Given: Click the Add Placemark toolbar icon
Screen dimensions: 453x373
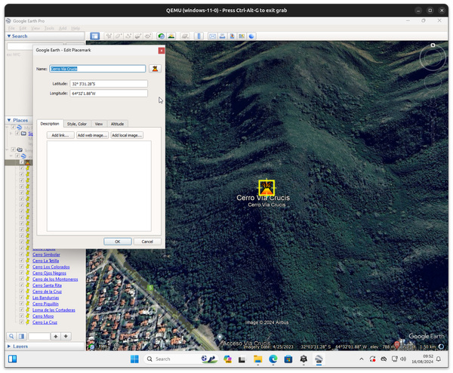Looking at the screenshot, I should click(x=109, y=36).
